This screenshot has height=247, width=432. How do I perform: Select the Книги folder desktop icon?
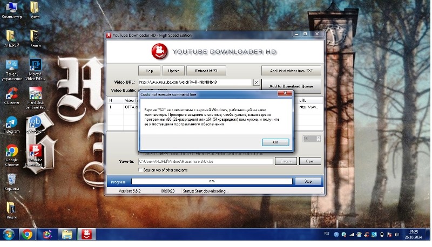pos(35,39)
